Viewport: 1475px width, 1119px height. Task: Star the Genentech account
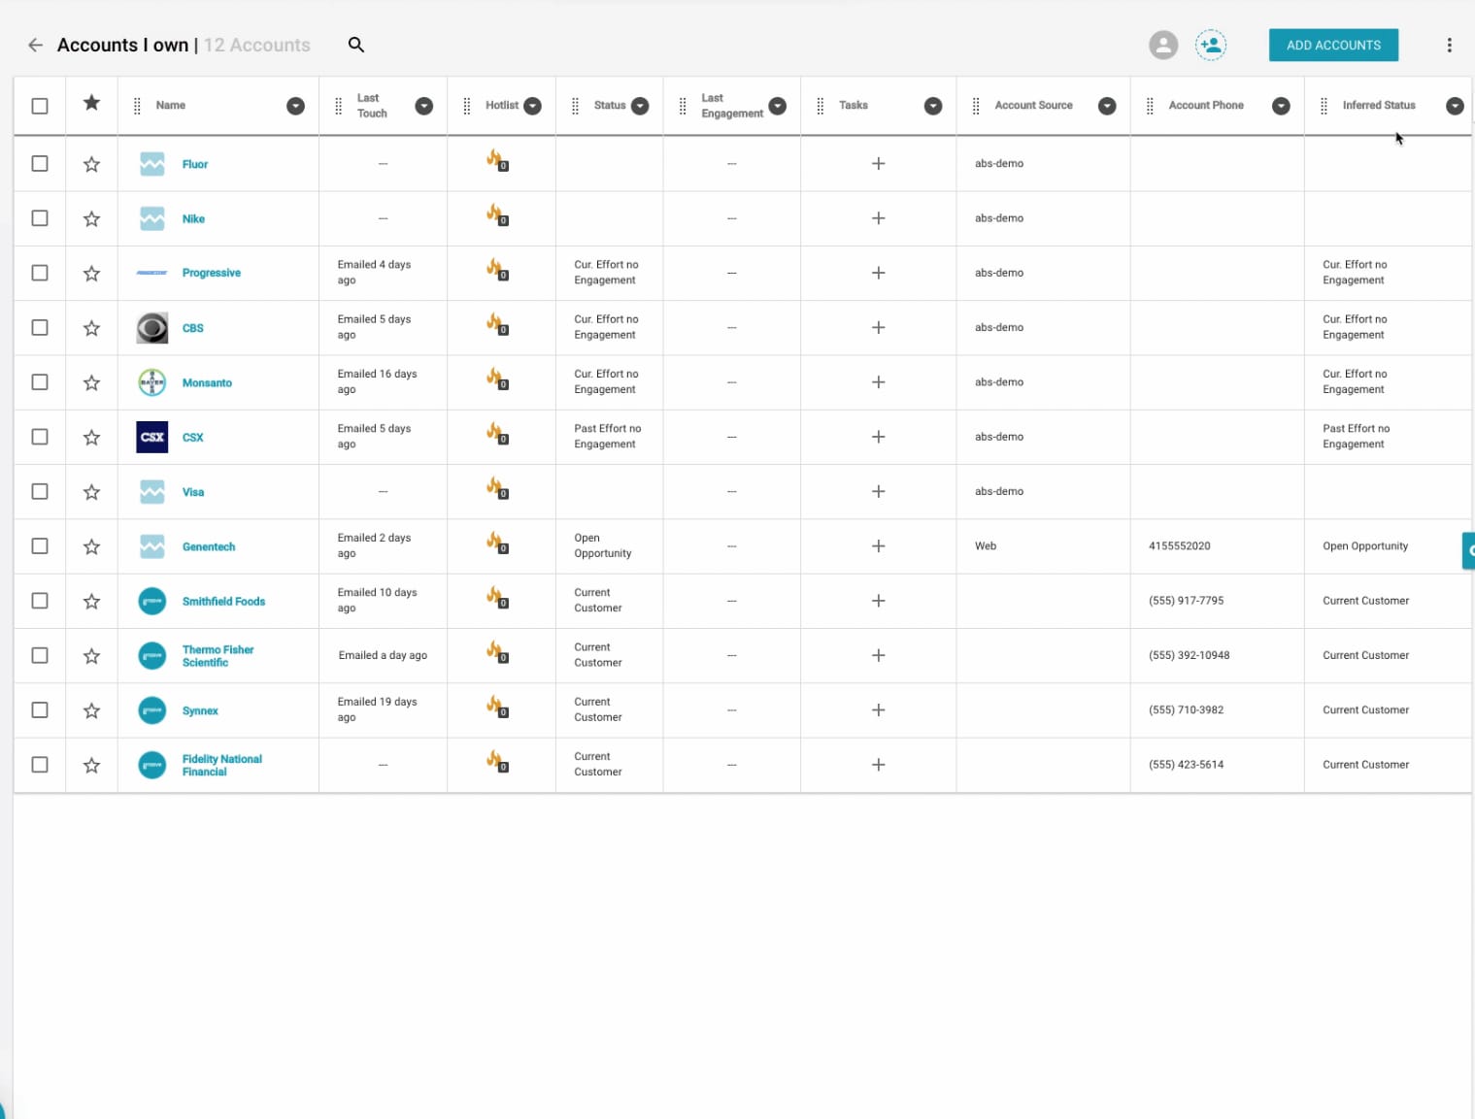[91, 546]
